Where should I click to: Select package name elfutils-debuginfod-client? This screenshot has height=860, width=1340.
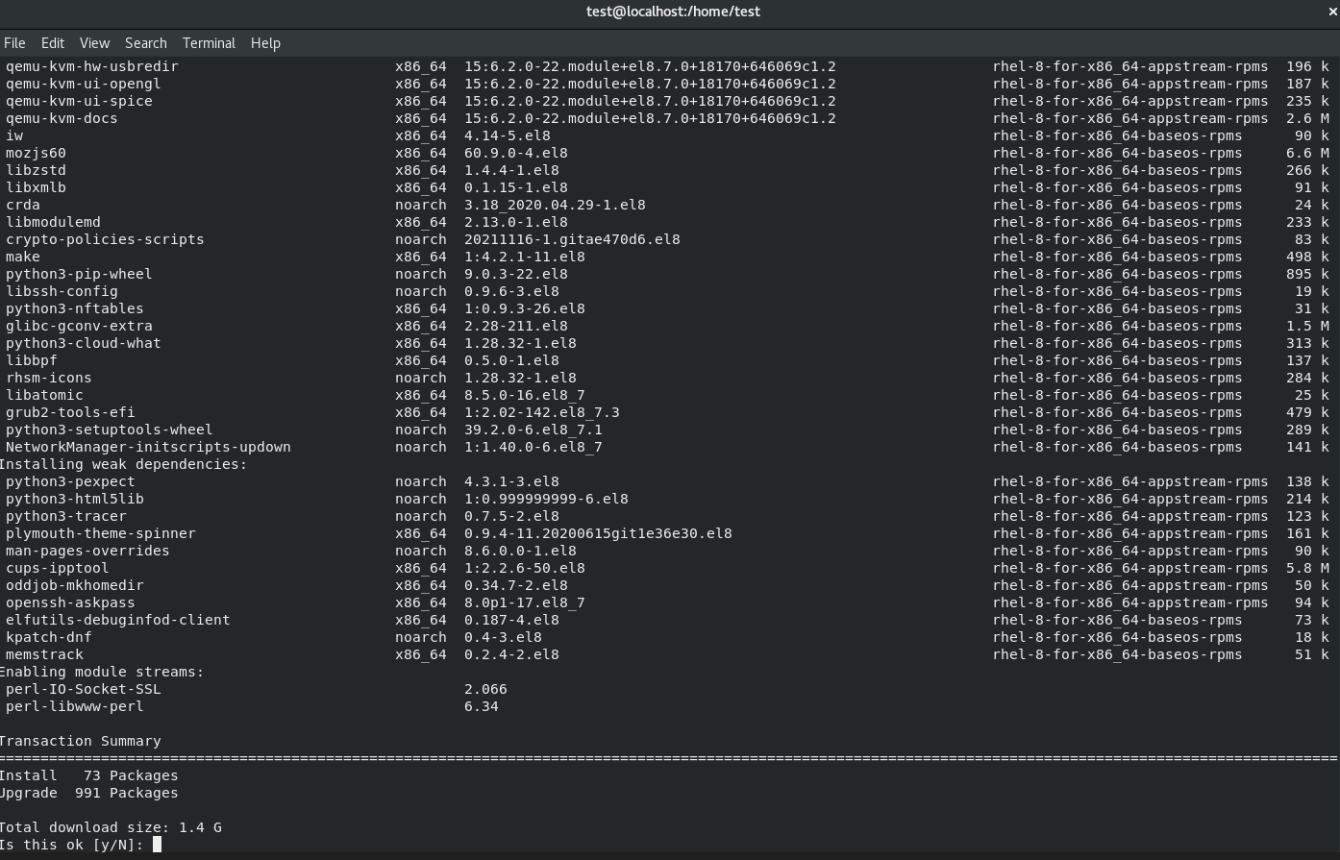(x=118, y=620)
